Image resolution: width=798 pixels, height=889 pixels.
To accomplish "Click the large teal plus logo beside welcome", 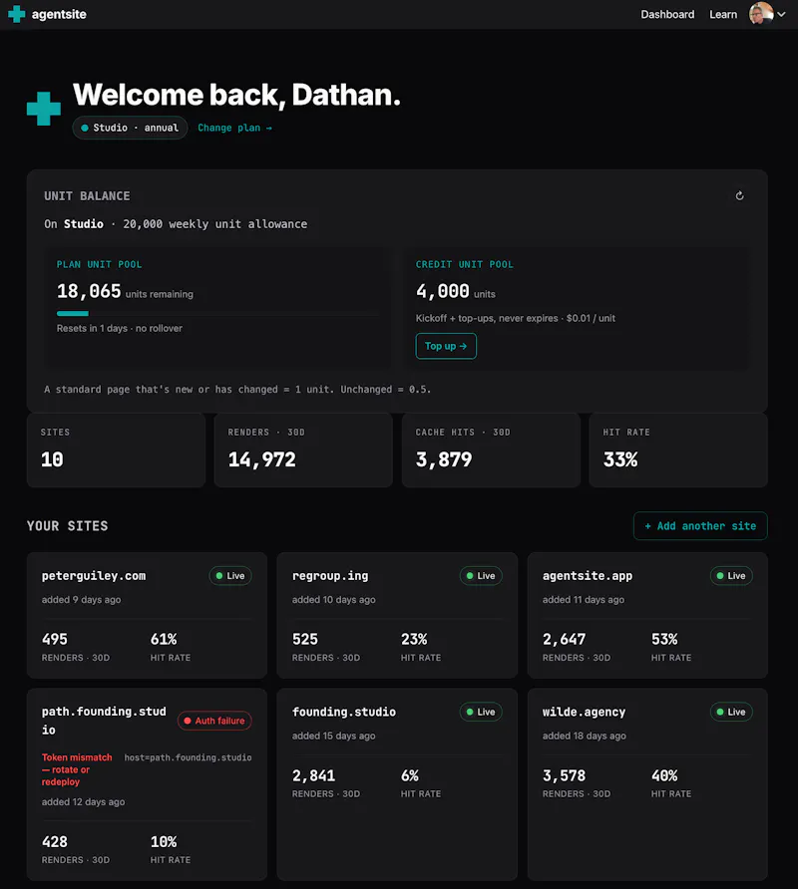I will point(44,109).
